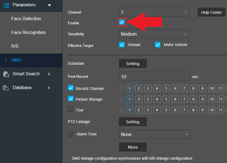Select channel 5 in Record Channel row
Screen dimensions: 227x163
click(x=166, y=88)
